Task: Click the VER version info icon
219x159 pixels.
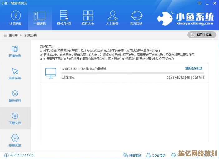Action: pos(6,155)
